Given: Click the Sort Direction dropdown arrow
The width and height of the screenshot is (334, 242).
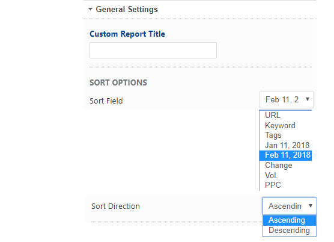Looking at the screenshot, I should point(311,206).
